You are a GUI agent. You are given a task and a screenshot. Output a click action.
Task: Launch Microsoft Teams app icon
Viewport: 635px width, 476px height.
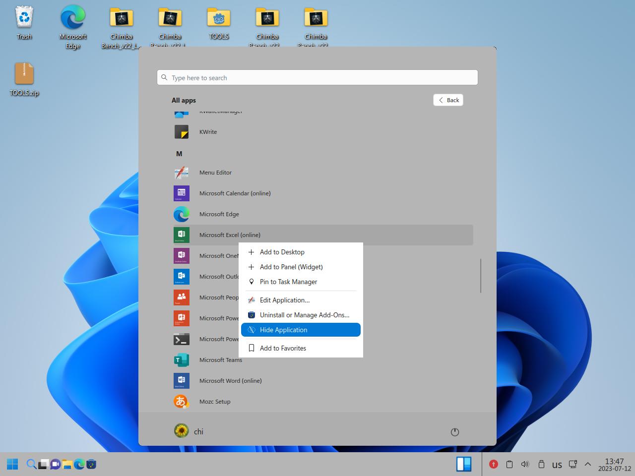[x=182, y=360]
